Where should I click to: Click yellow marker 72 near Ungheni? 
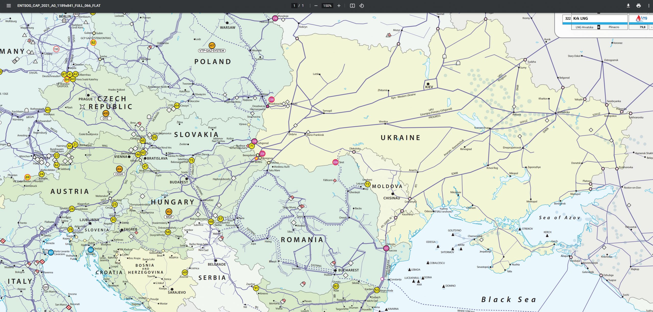point(368,184)
